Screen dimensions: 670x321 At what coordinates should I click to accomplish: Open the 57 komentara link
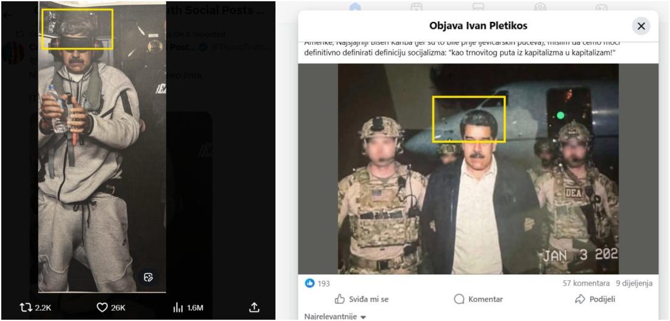tap(587, 283)
